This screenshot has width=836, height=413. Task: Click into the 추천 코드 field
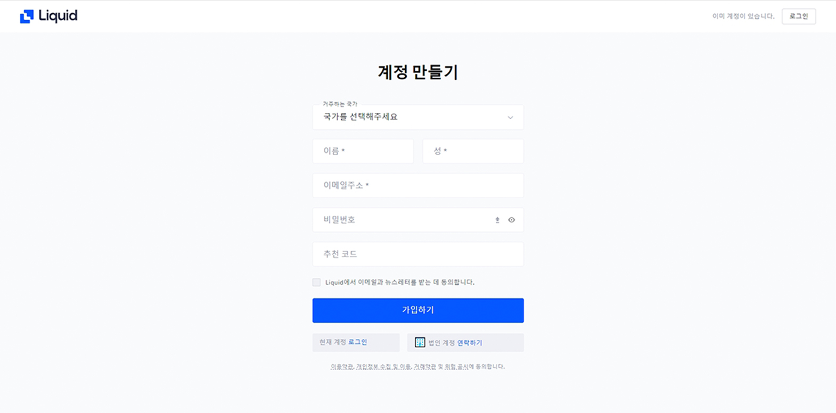click(x=418, y=254)
